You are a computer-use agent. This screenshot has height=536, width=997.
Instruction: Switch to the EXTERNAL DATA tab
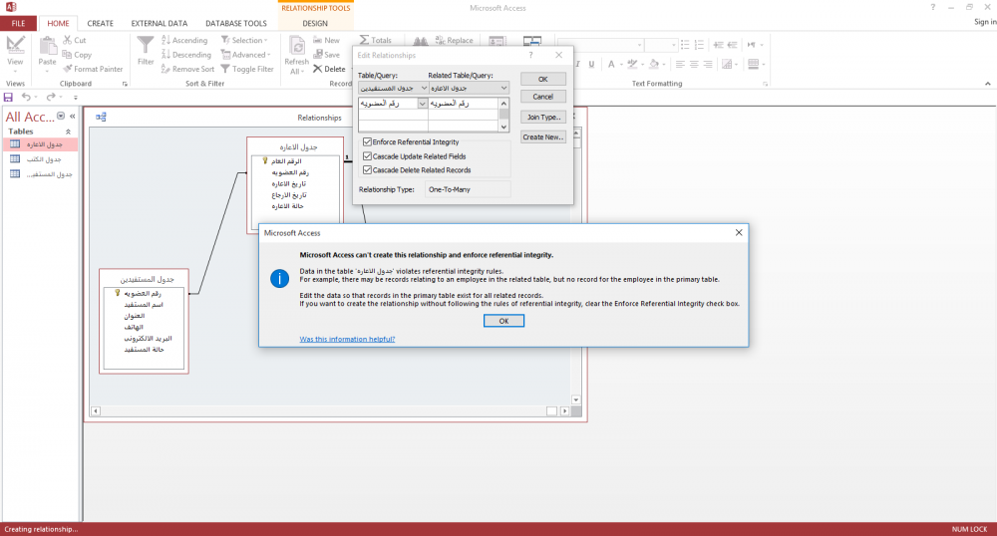(159, 24)
